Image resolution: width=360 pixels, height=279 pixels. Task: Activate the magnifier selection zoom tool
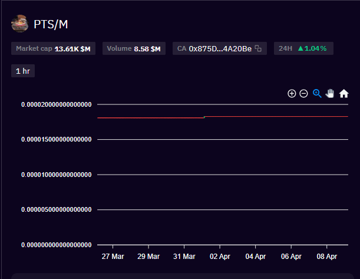(317, 93)
